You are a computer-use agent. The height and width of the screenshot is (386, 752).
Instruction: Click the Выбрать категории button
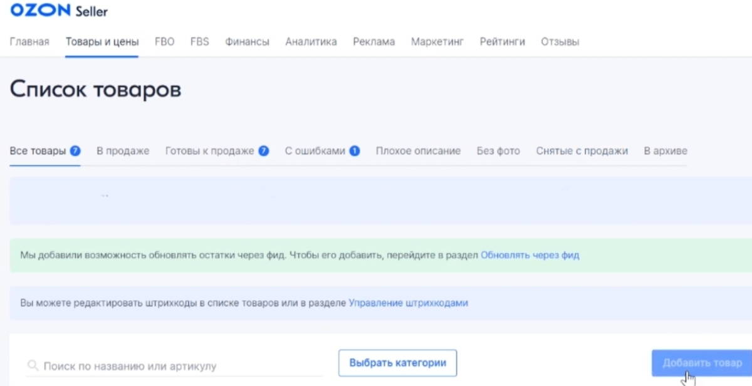click(397, 363)
